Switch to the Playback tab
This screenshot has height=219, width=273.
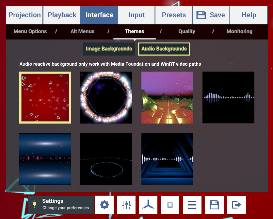point(62,15)
